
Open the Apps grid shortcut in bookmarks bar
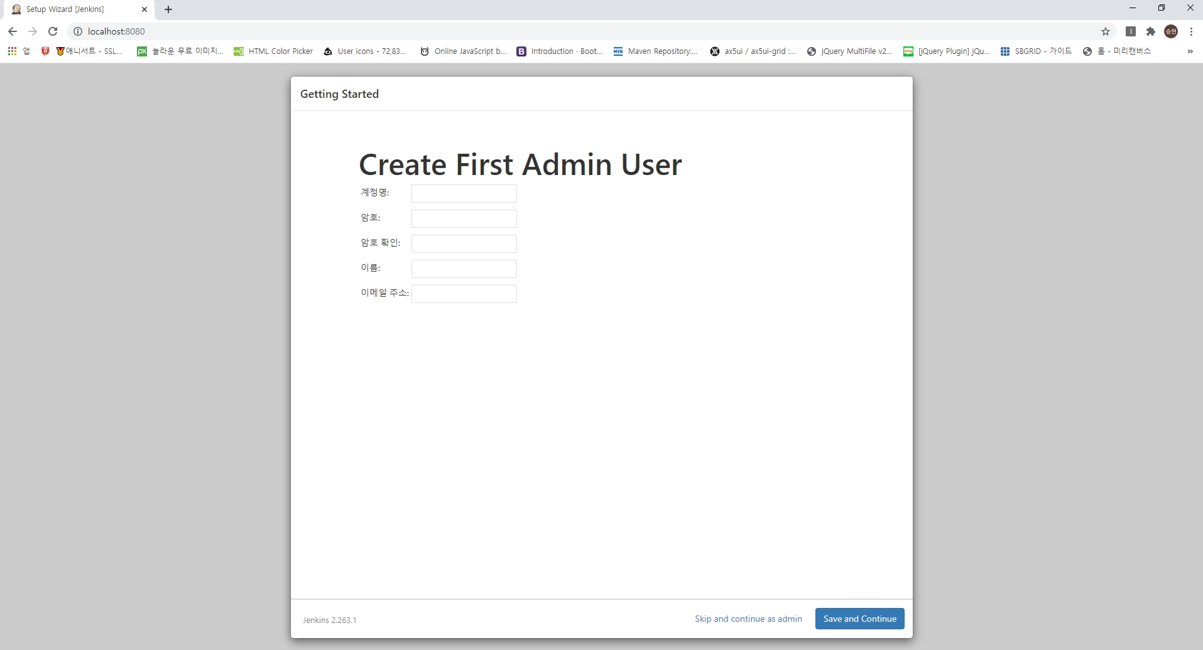(x=19, y=51)
